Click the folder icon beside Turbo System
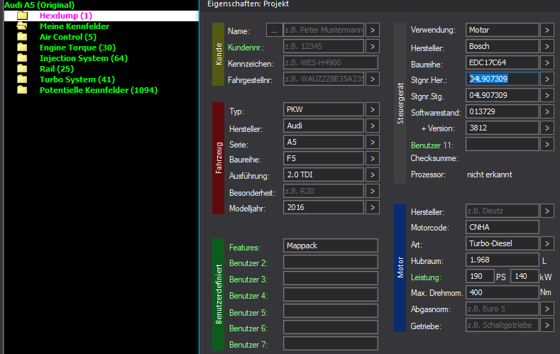 [x=22, y=79]
